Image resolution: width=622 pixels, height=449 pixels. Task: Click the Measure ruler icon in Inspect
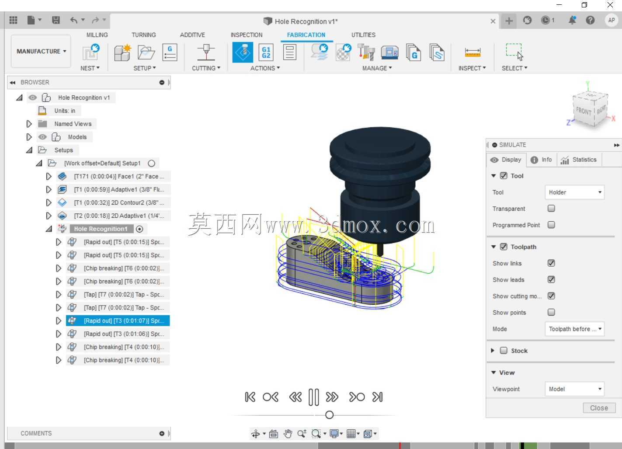tap(473, 52)
